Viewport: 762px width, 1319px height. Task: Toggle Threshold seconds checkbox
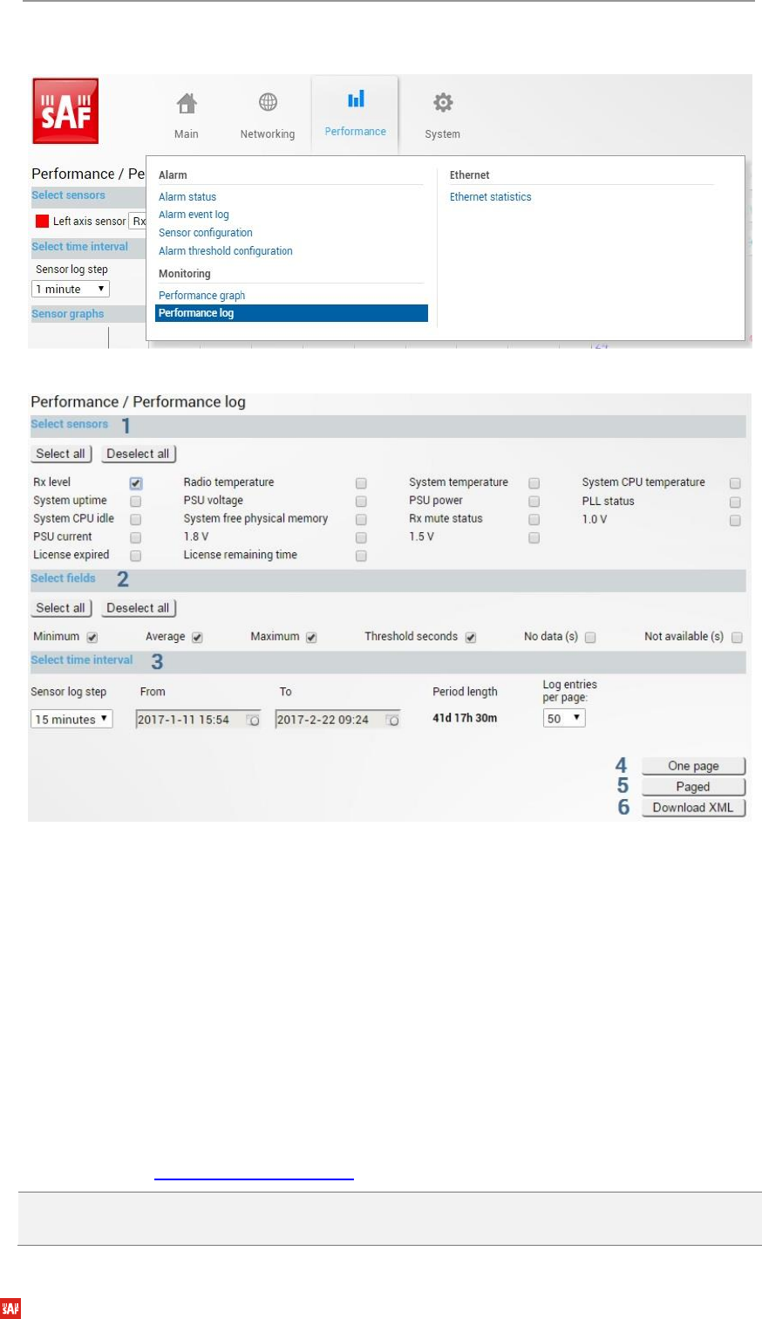coord(471,638)
